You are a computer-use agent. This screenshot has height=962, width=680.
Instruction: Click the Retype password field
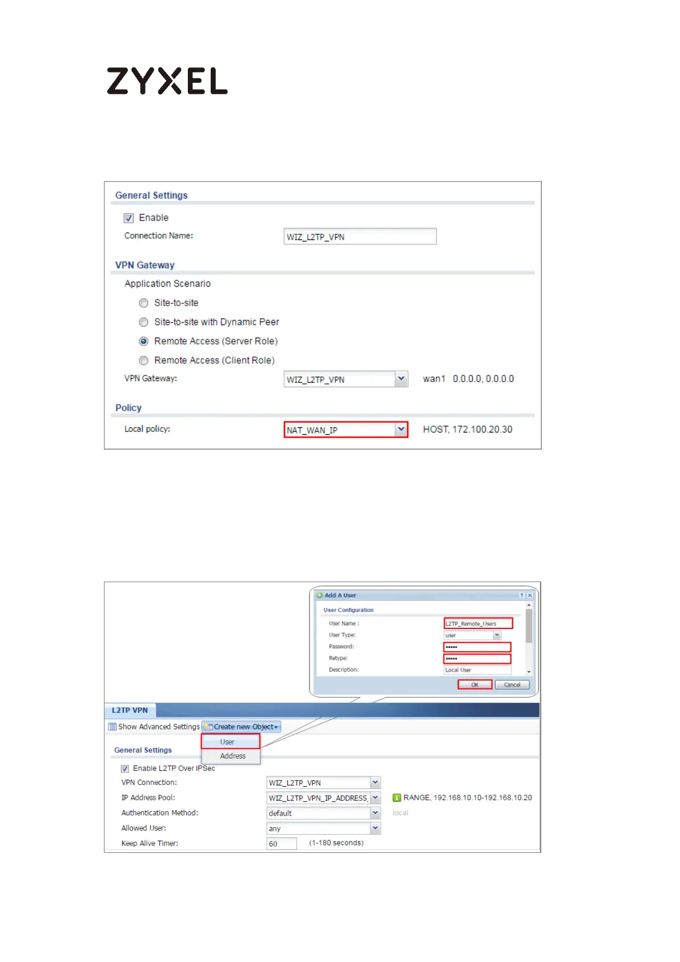[477, 659]
